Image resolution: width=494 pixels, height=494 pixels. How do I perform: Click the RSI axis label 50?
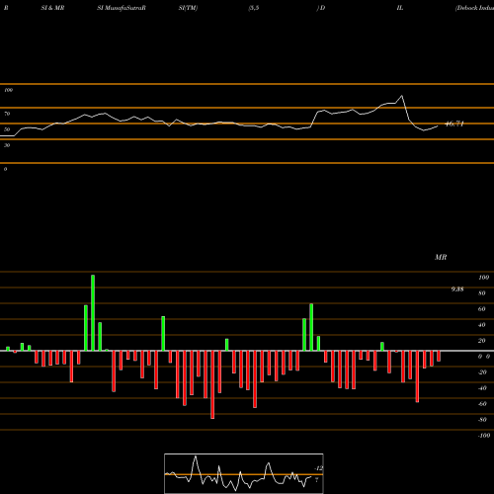tap(7, 129)
